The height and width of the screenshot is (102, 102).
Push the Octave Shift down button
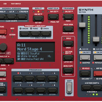click(87, 87)
